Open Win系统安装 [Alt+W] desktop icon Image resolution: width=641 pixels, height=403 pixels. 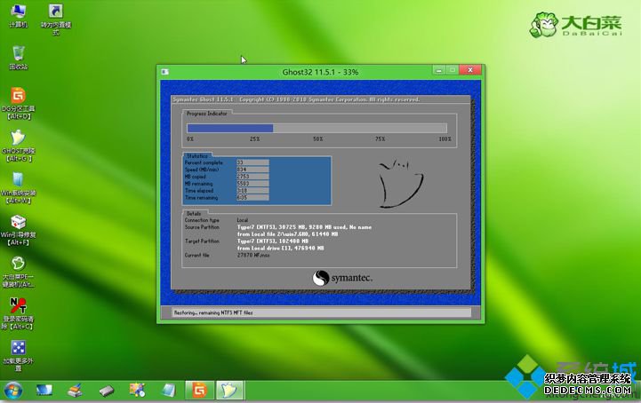pyautogui.click(x=19, y=187)
